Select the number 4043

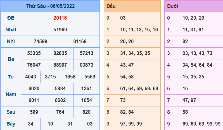coord(30,77)
